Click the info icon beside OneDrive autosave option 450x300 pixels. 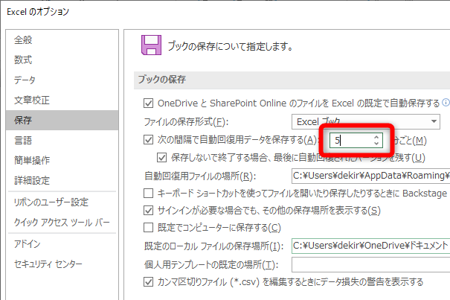[446, 102]
